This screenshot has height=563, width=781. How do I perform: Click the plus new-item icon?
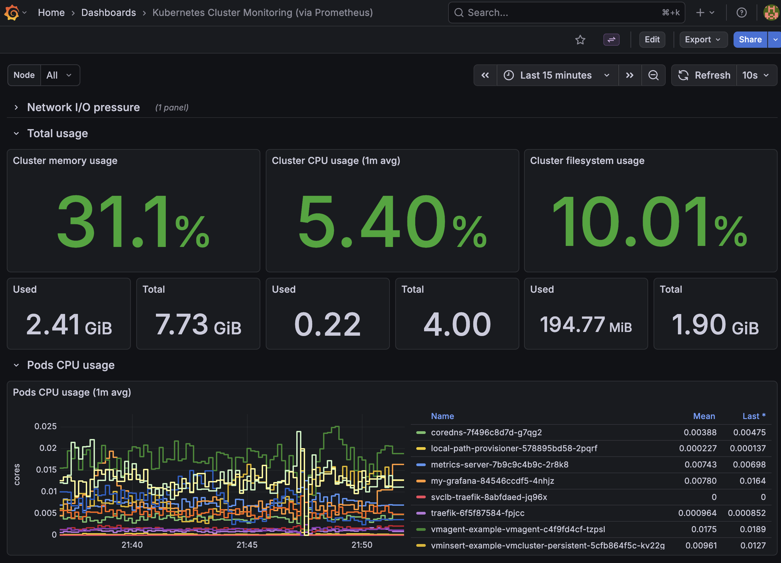tap(700, 13)
